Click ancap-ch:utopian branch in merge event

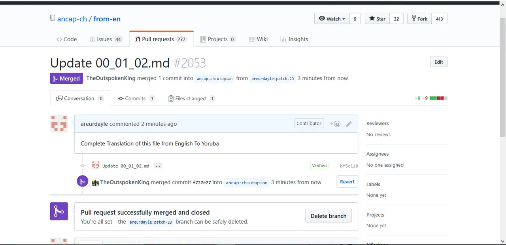point(247,183)
